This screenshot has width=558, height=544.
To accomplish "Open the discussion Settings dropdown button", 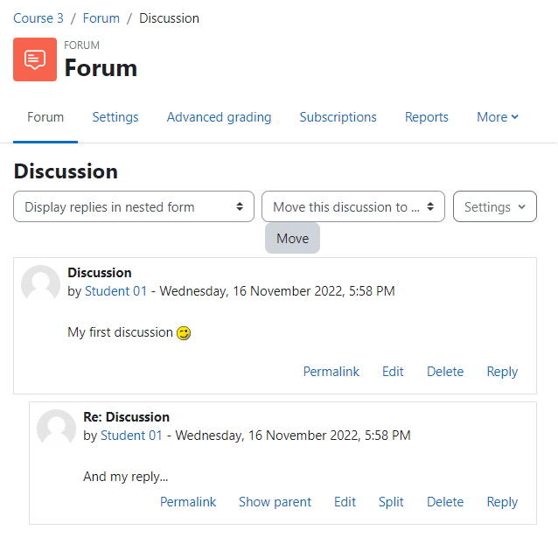I will (x=495, y=206).
